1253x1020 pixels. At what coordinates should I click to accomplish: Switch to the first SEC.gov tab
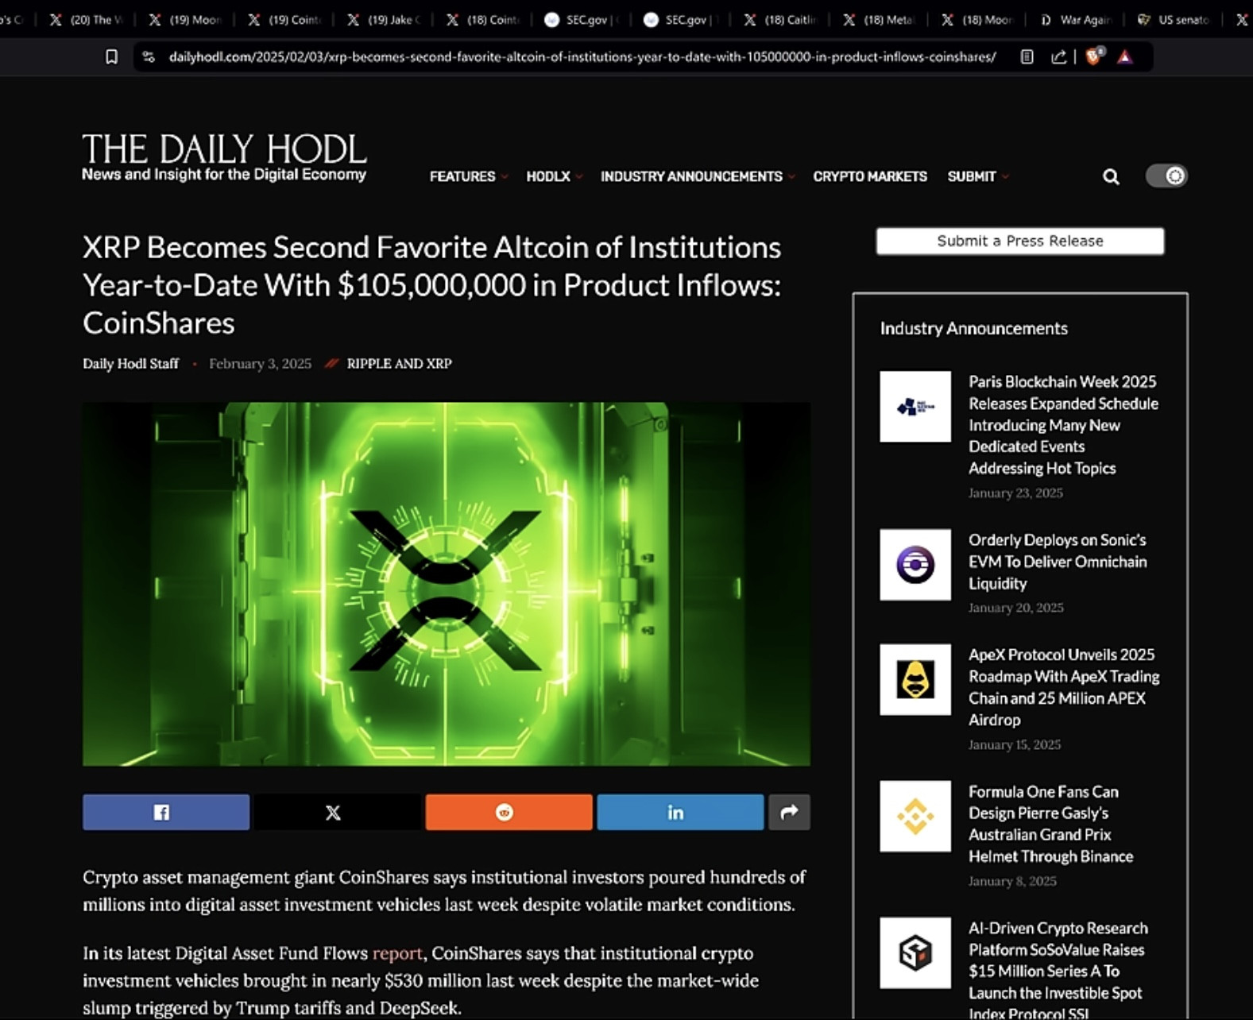click(582, 20)
